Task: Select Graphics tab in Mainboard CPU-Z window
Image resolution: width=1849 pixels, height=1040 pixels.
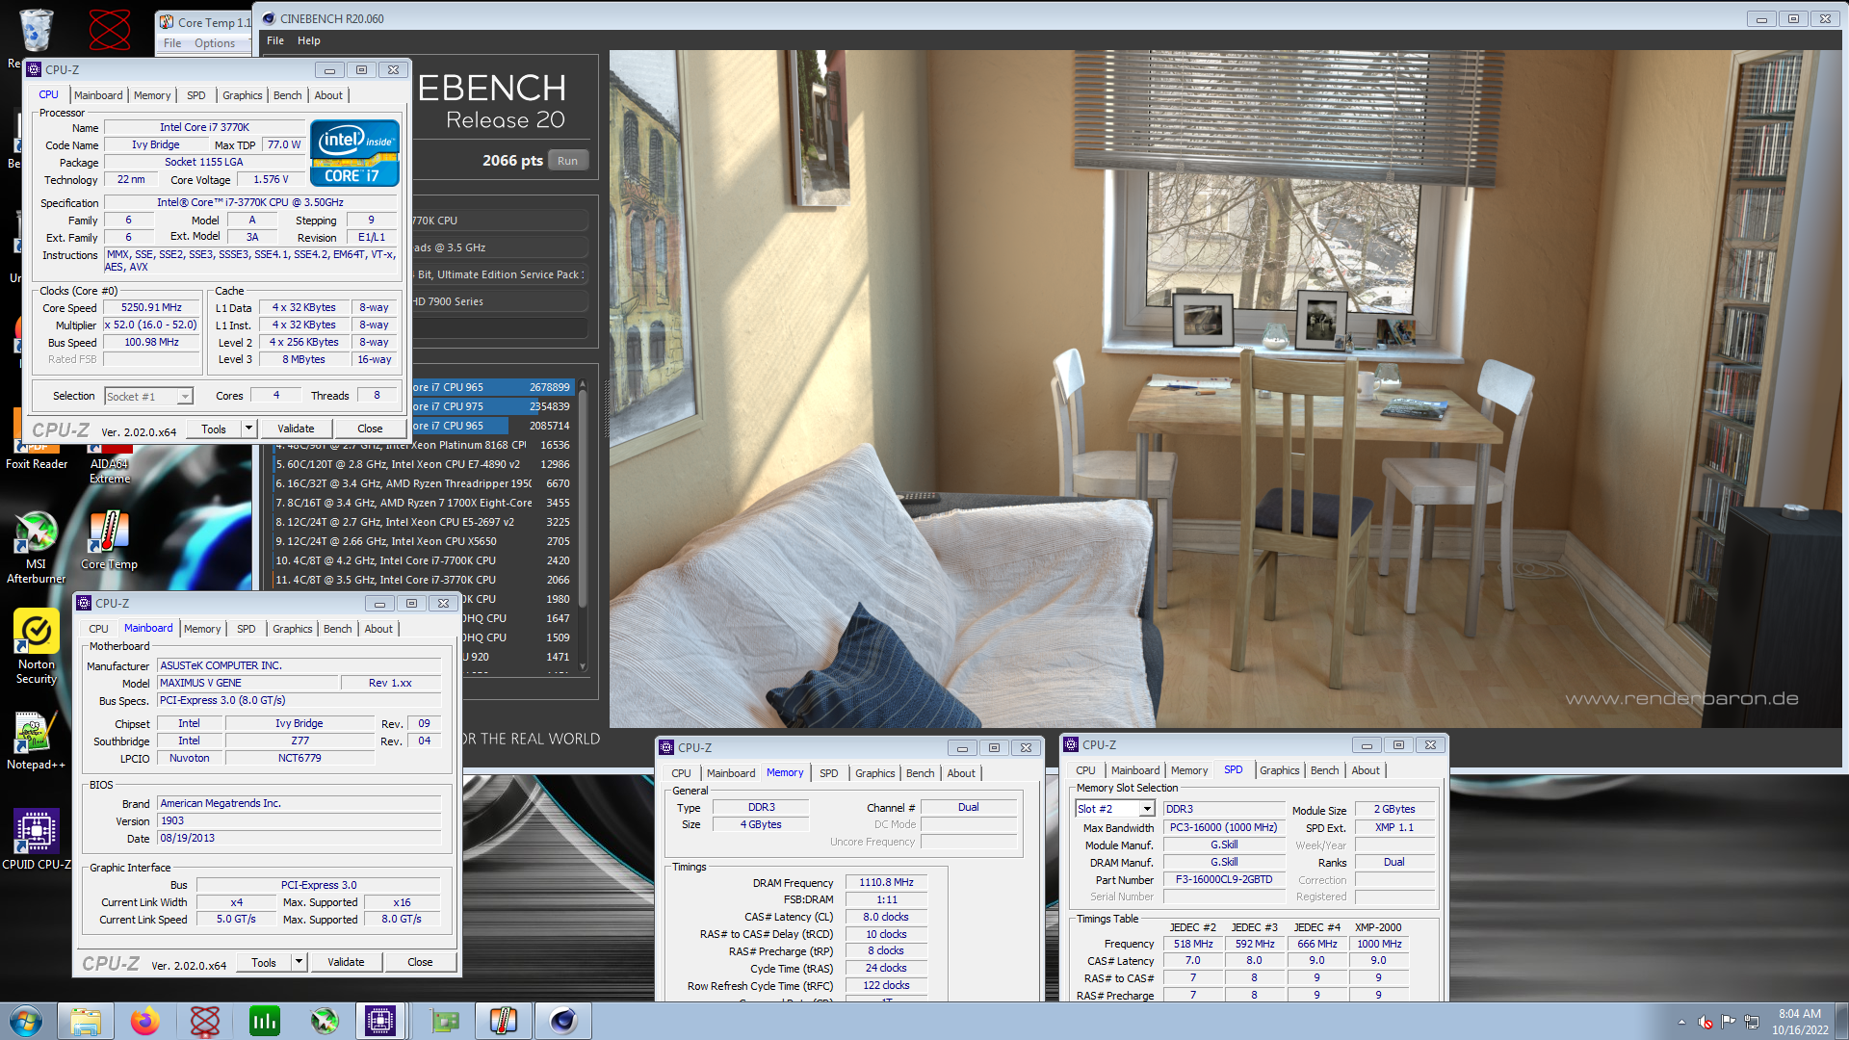Action: tap(292, 629)
